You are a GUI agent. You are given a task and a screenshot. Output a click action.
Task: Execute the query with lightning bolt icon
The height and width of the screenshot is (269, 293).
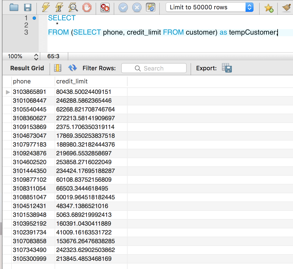[46, 7]
